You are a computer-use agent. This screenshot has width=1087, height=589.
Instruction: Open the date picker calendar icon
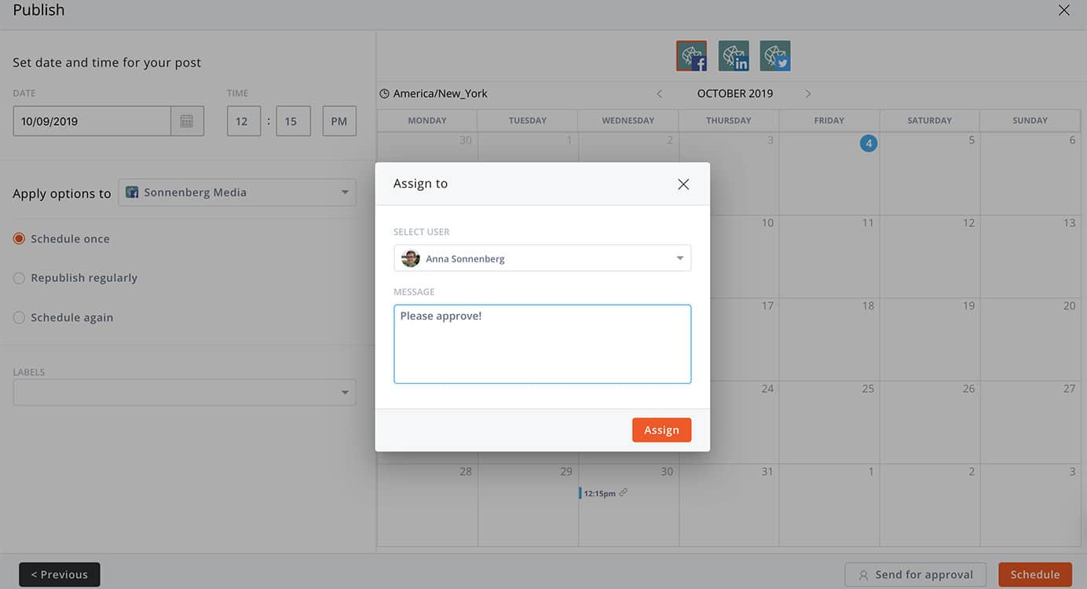tap(187, 121)
